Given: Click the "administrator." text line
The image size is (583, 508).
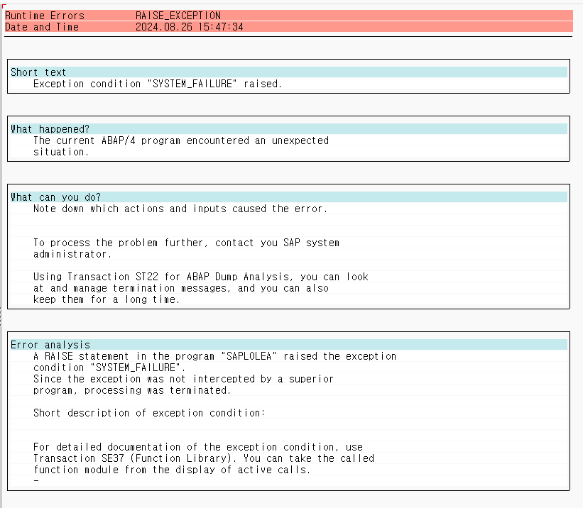Looking at the screenshot, I should click(72, 254).
